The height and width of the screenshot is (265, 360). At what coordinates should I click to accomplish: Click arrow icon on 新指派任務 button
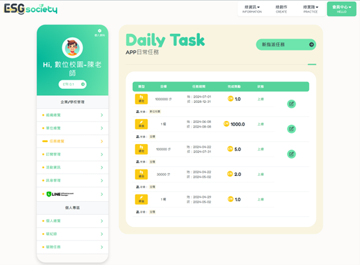(312, 44)
